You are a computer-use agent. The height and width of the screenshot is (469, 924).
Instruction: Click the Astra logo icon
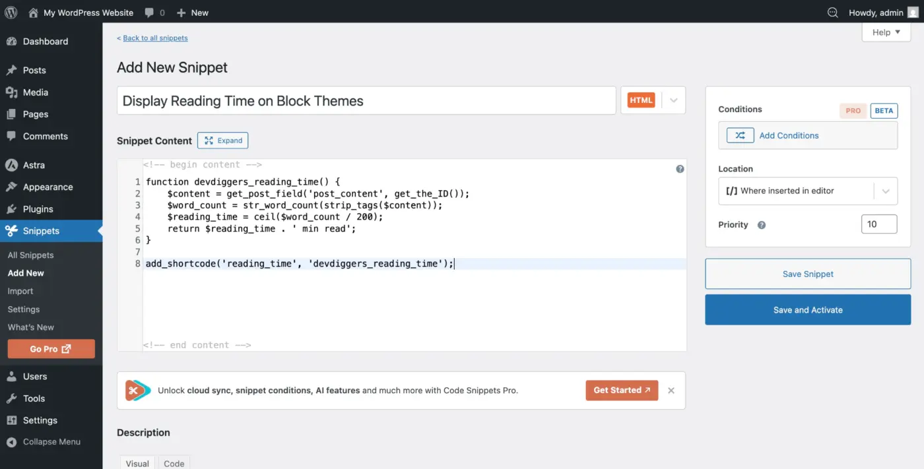(x=11, y=165)
